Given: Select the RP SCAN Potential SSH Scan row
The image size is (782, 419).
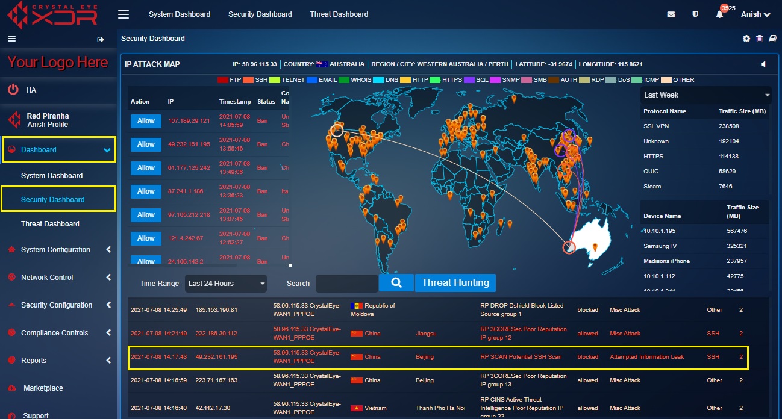Looking at the screenshot, I should click(x=439, y=357).
